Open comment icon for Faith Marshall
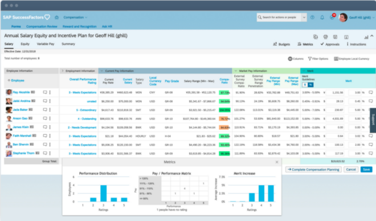The width and height of the screenshot is (376, 221). [45, 136]
